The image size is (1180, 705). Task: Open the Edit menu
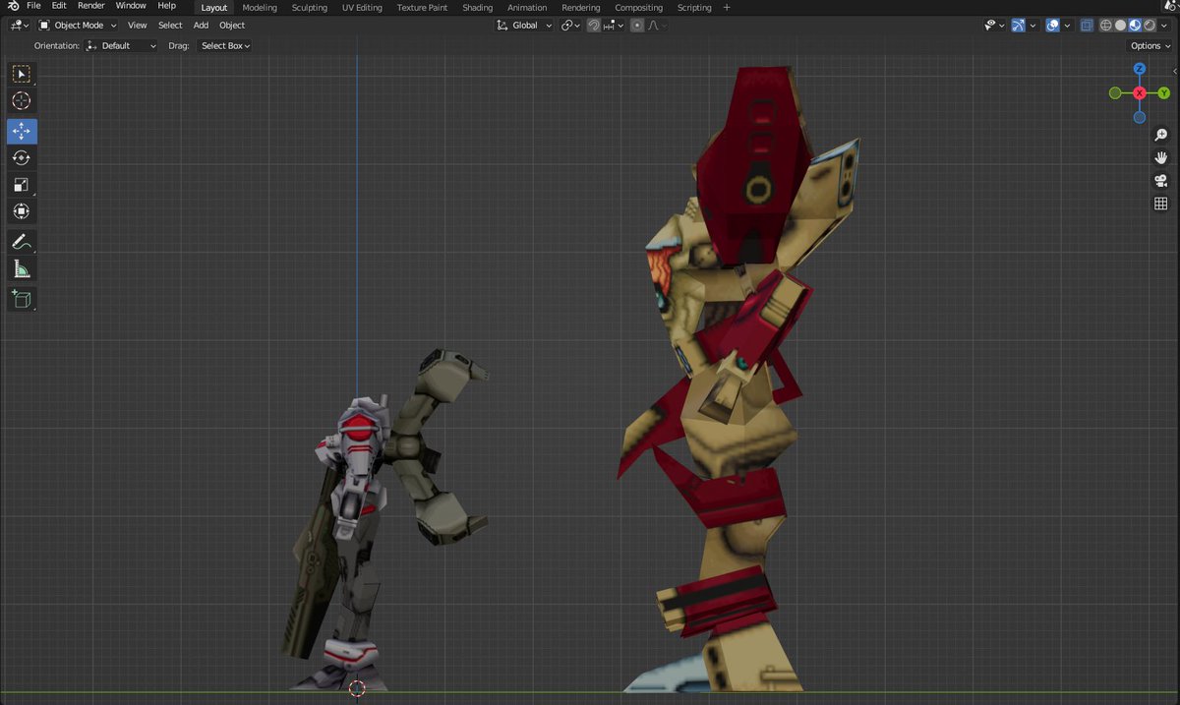[x=59, y=6]
